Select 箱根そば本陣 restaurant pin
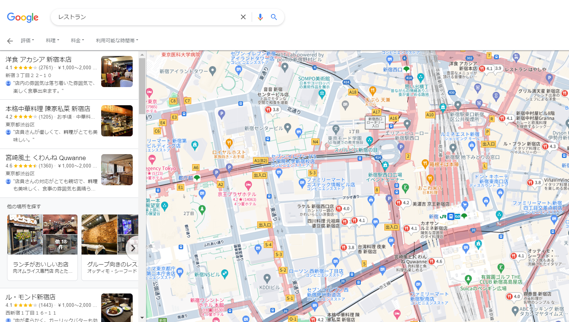569x322 pixels. pyautogui.click(x=425, y=163)
